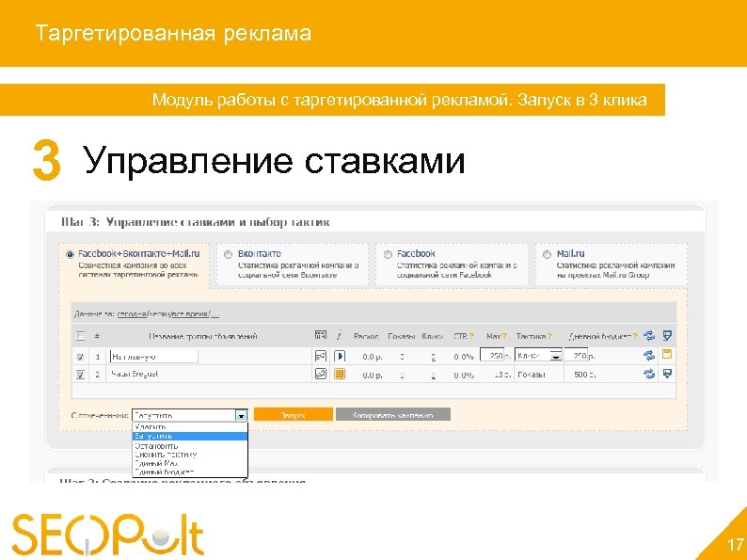Click the orange Запуск button
The height and width of the screenshot is (560, 747).
point(293,415)
